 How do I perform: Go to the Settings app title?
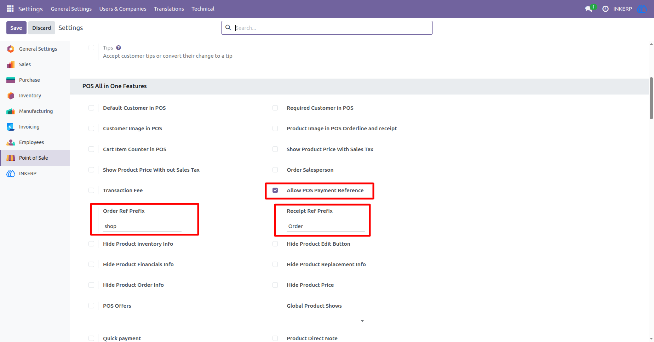pos(30,9)
